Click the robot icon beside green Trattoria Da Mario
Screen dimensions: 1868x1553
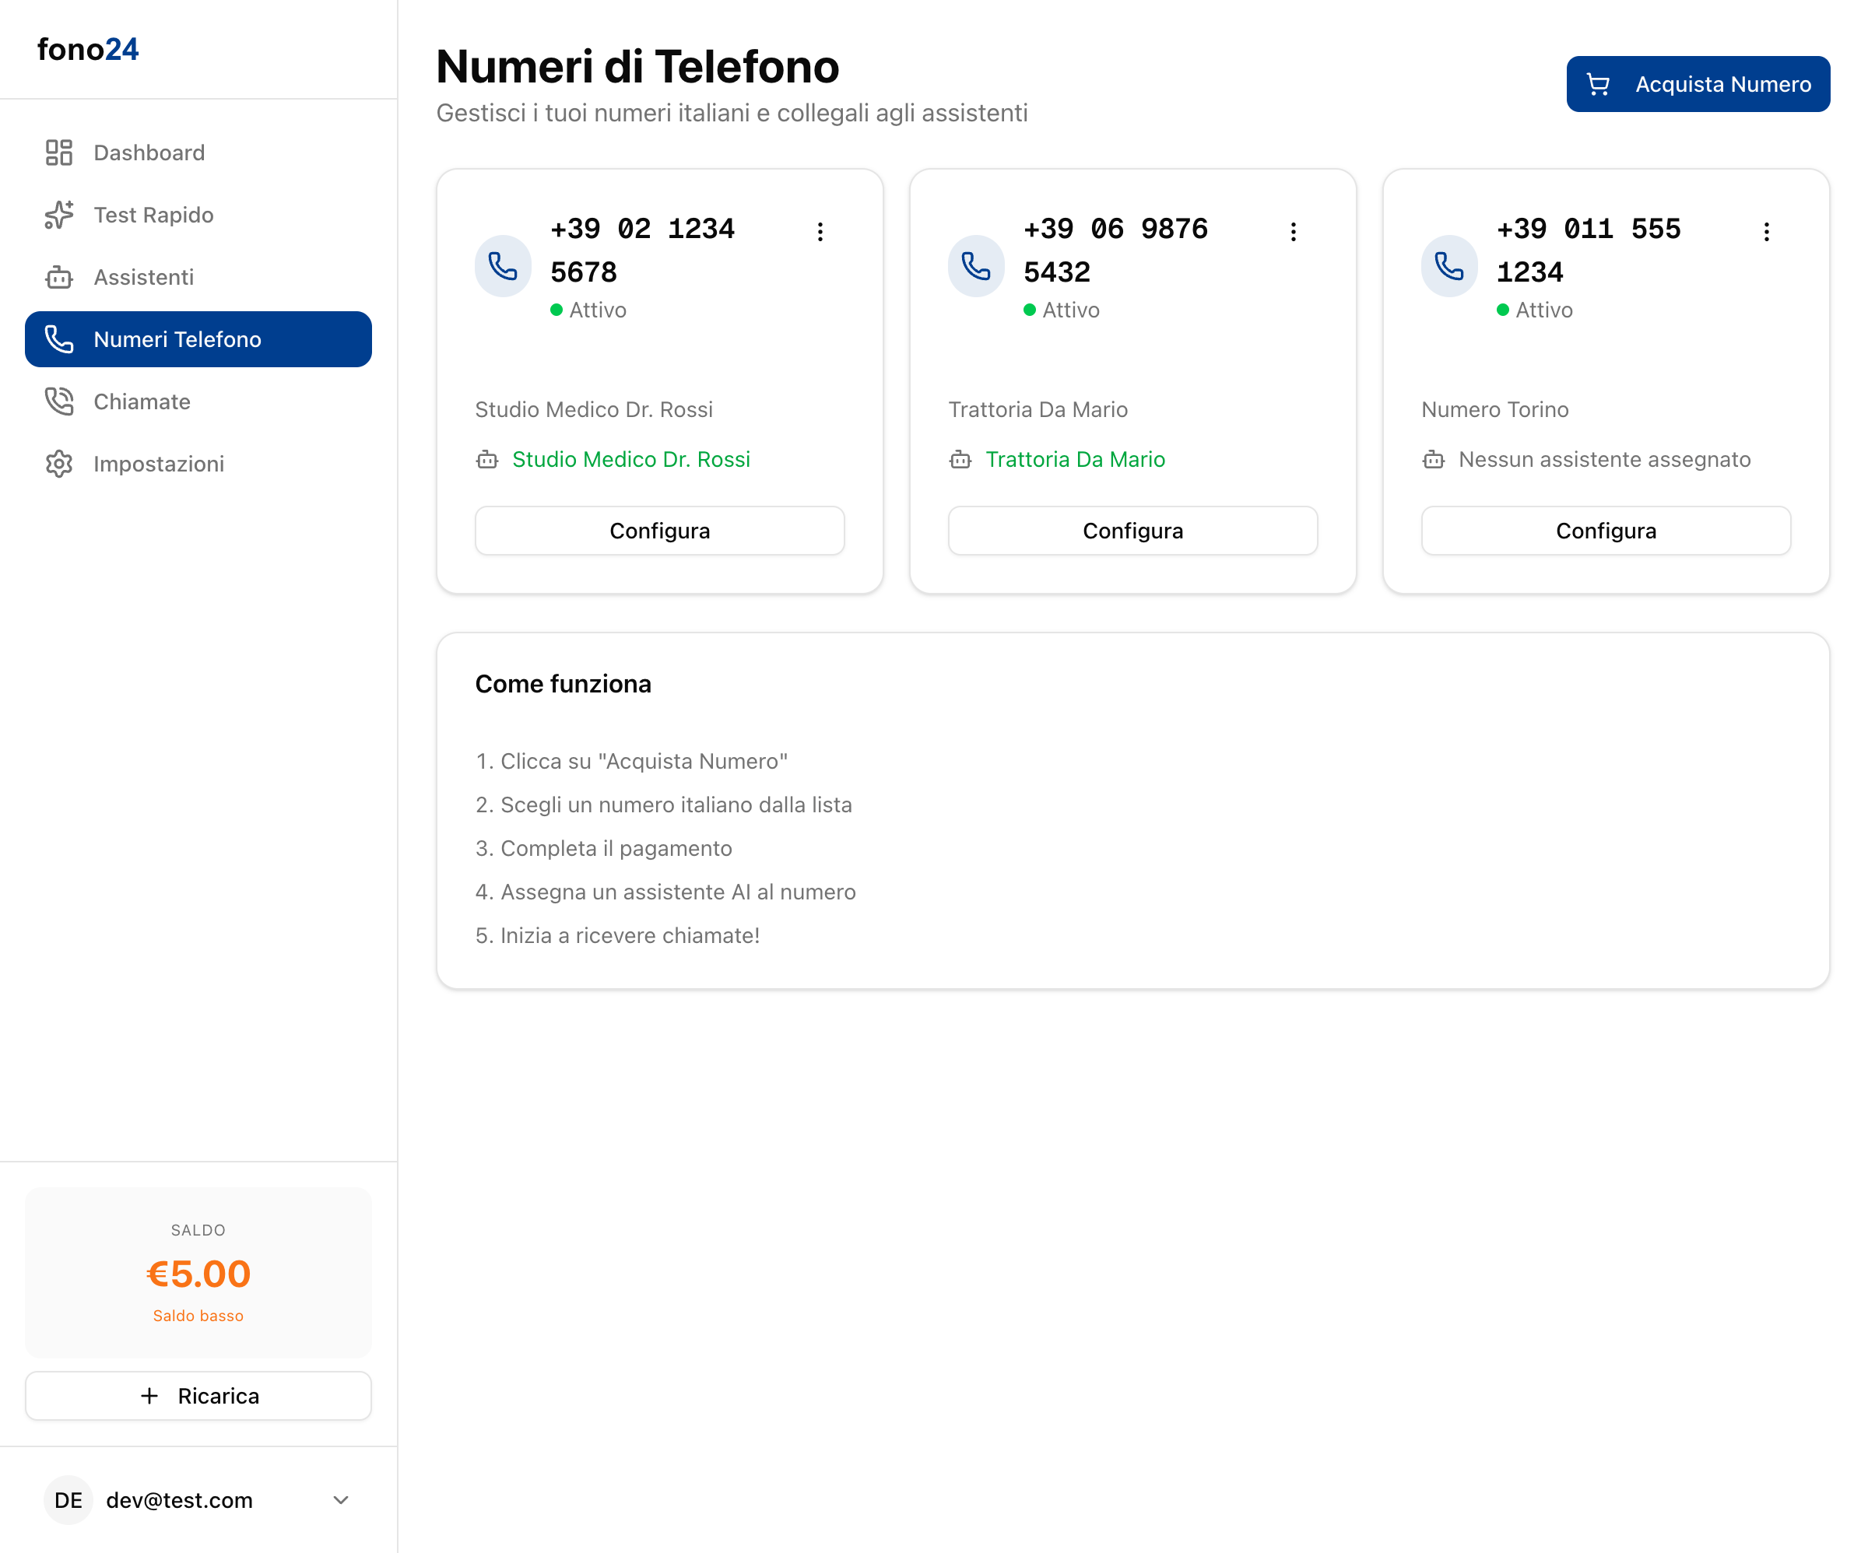click(x=960, y=460)
